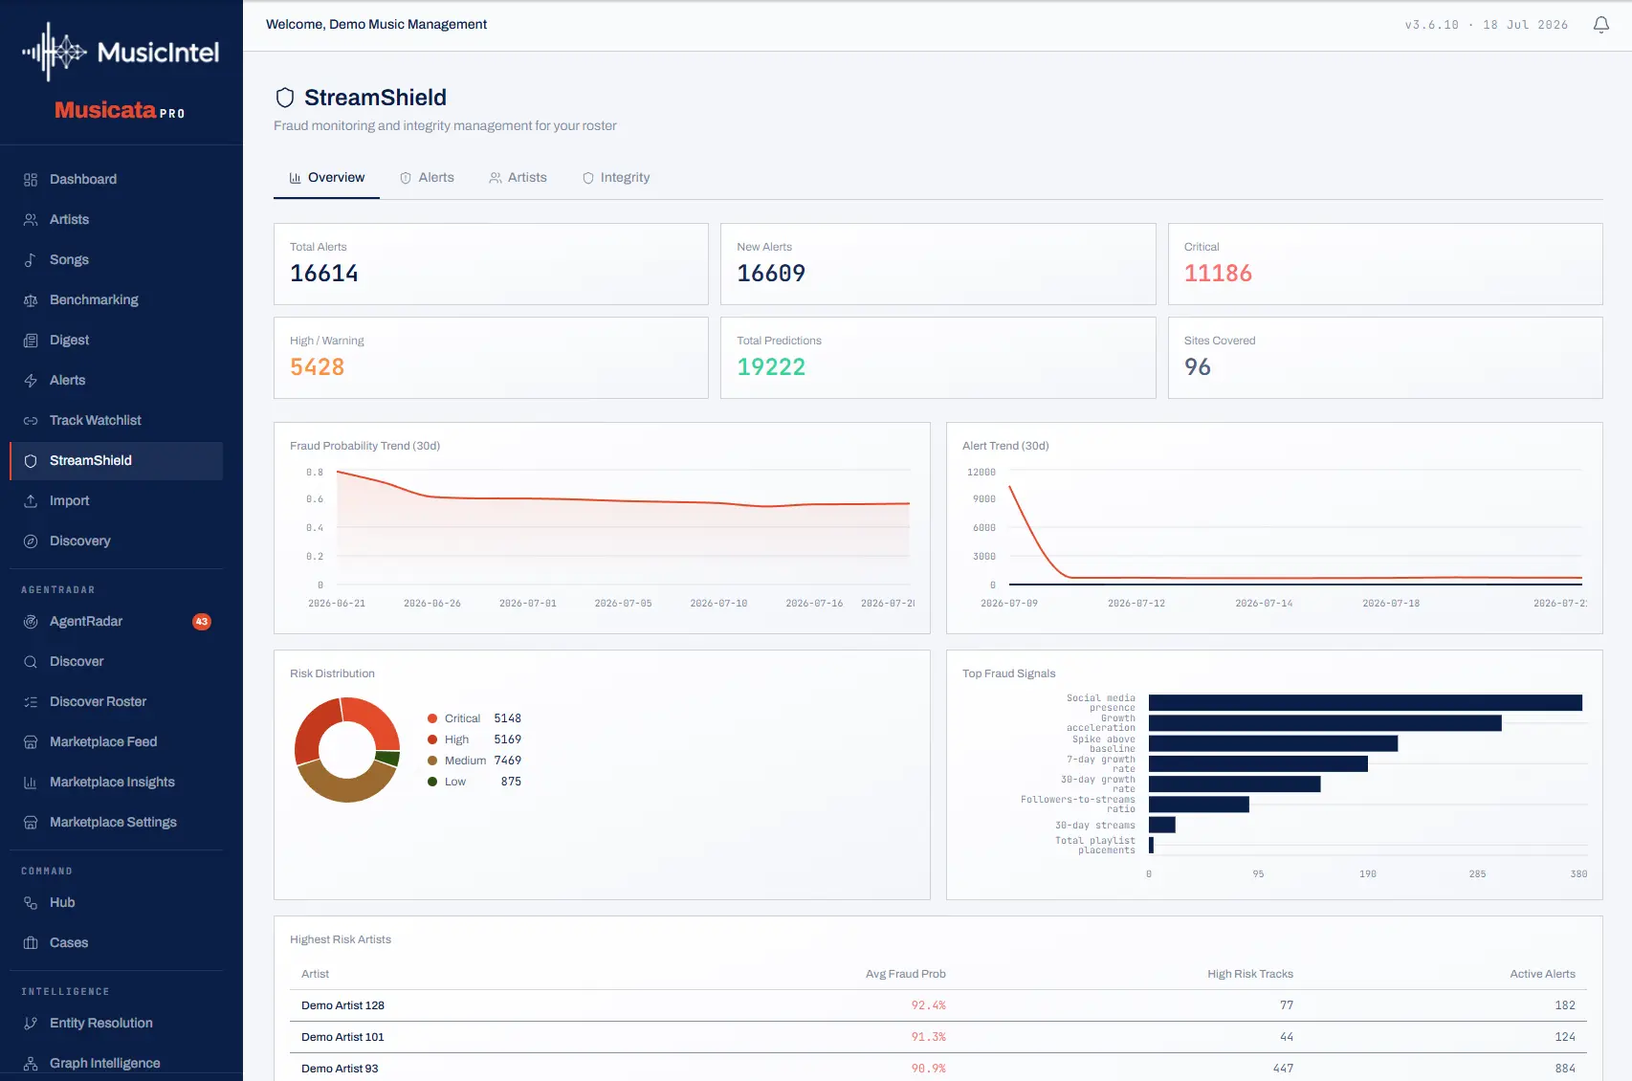Click the Cases briefcase icon
This screenshot has height=1081, width=1632.
pyautogui.click(x=31, y=943)
